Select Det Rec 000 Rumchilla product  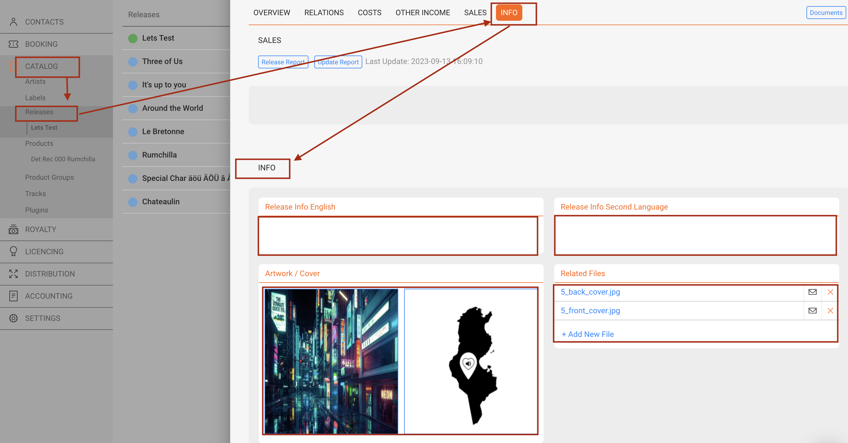63,159
